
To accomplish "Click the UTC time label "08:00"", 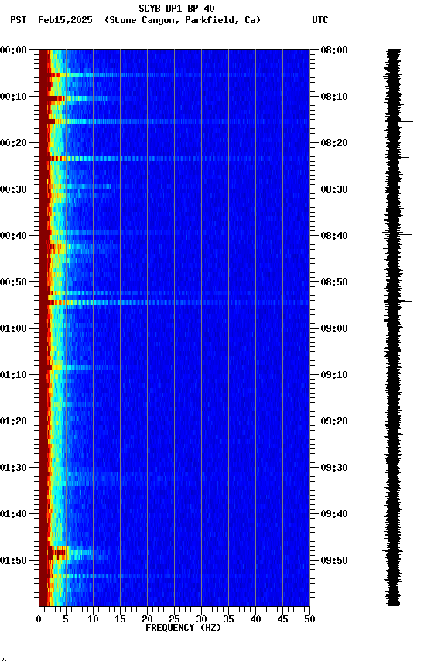I will [x=334, y=50].
